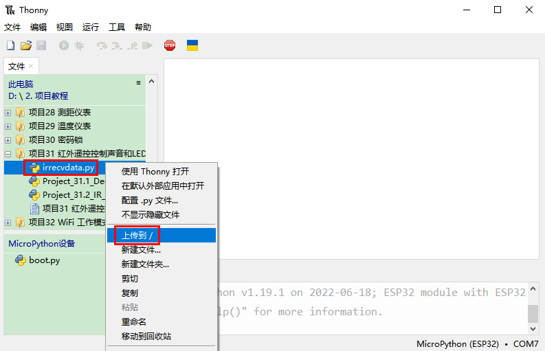Viewport: 545px width, 351px height.
Task: Choose 不显示隐藏文件 in the context menu
Action: [x=151, y=214]
